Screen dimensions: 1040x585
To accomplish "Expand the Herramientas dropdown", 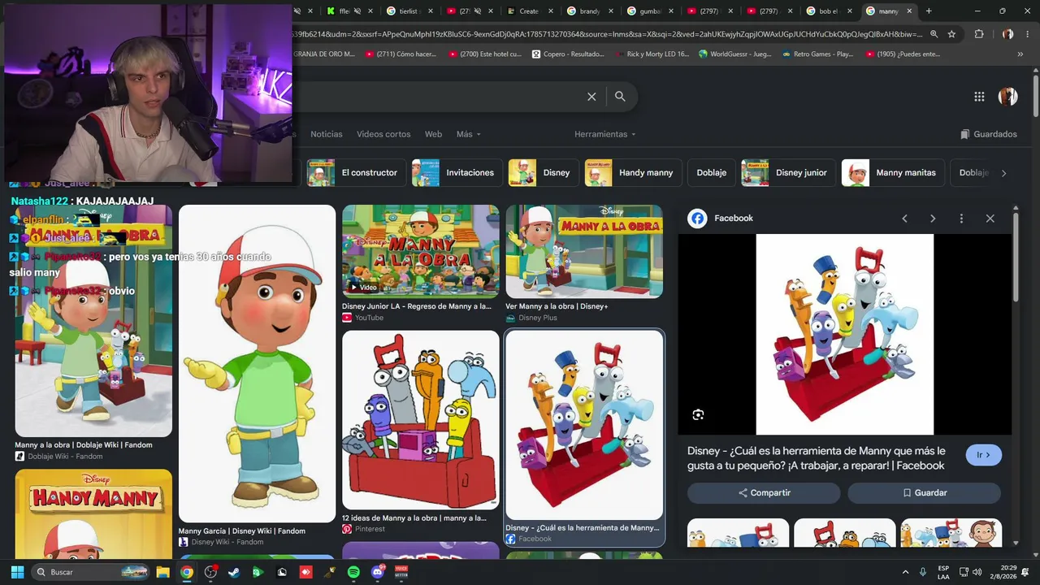I will (605, 134).
